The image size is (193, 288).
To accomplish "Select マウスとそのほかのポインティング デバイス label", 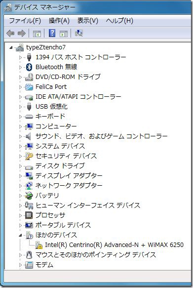I will coord(96,255).
